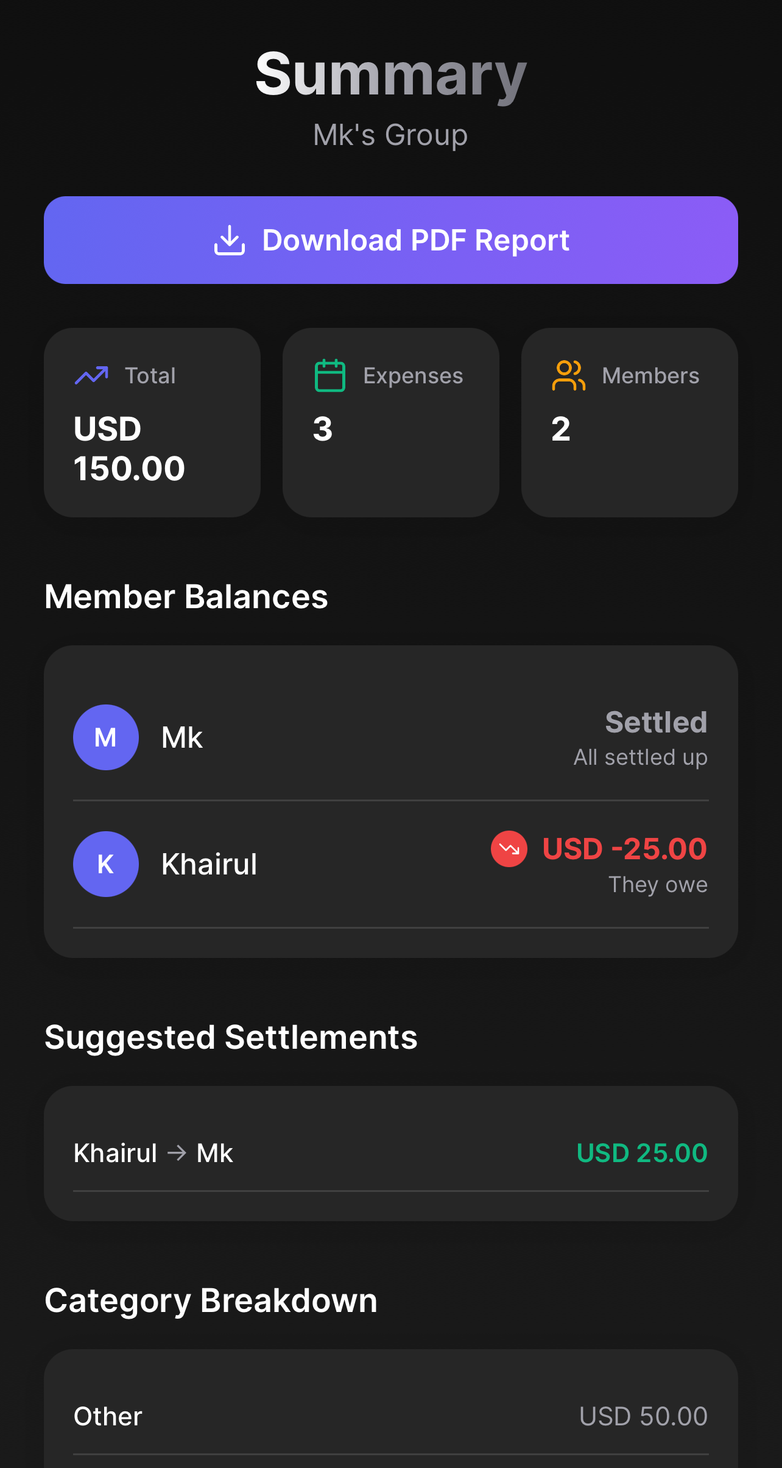Viewport: 782px width, 1468px height.
Task: Click the orange Members people icon
Action: click(x=568, y=375)
